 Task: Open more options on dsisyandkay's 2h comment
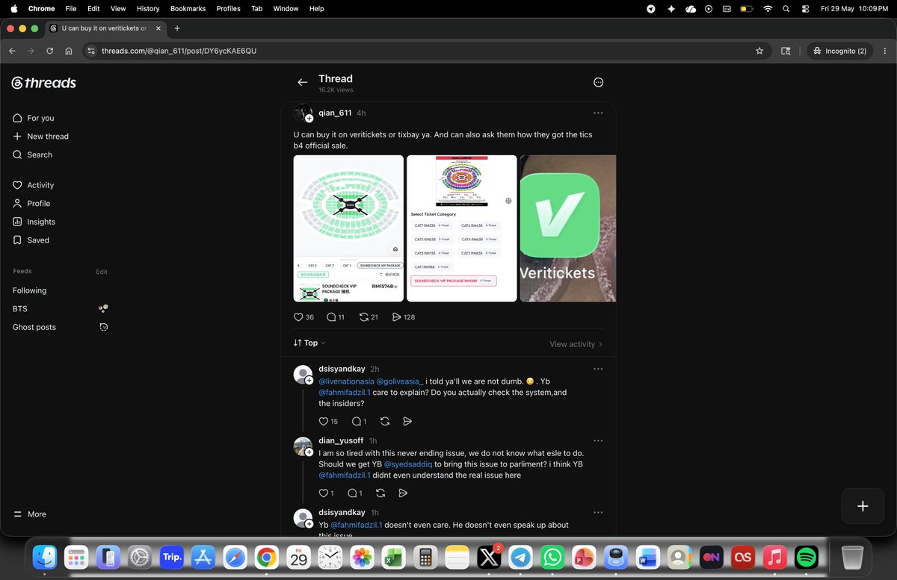[x=598, y=369]
